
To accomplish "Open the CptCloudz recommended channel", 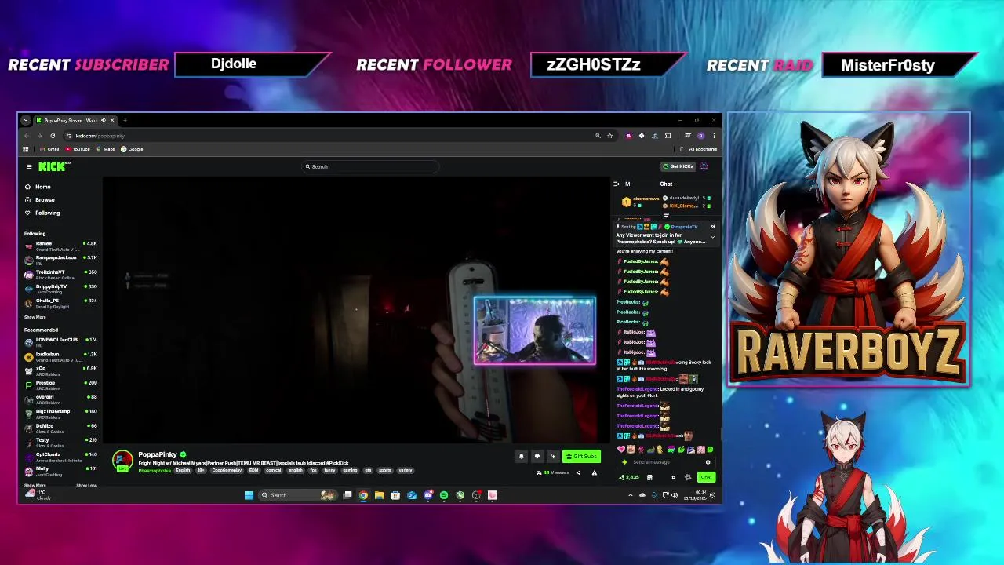I will (x=61, y=456).
